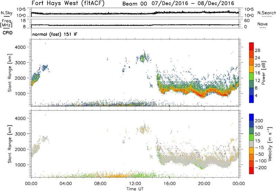
Task: Click the '1000' tick of the velocity panel
Action: [x=20, y=165]
